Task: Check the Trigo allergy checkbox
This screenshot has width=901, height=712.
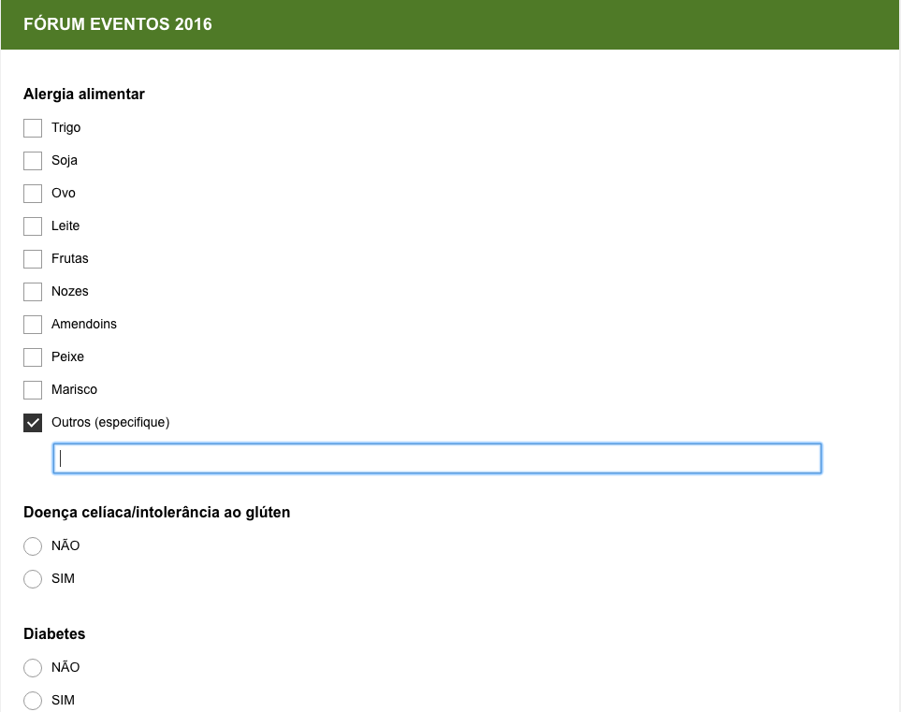Action: (x=33, y=128)
